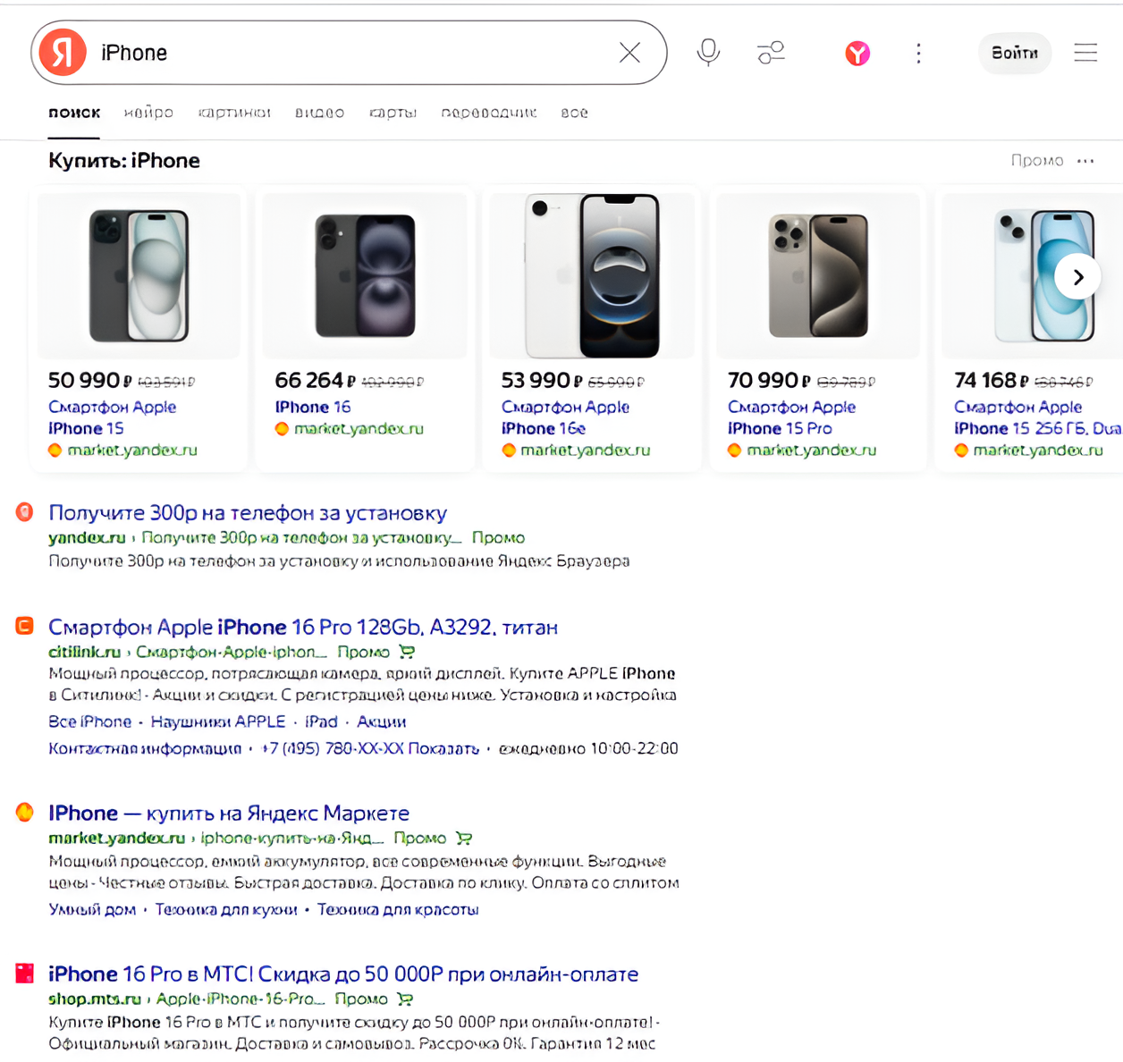
Task: Open search settings via the sliders icon
Action: [771, 53]
